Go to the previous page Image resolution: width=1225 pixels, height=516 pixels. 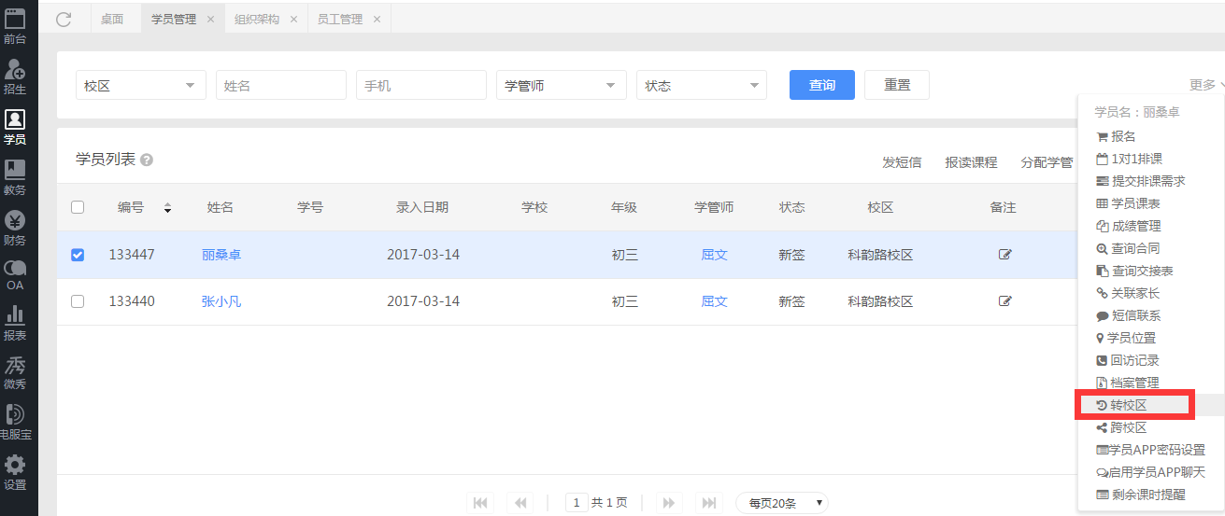tap(520, 503)
